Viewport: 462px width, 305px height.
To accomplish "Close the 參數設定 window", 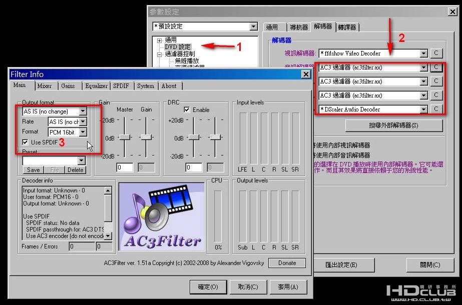I will pos(452,12).
